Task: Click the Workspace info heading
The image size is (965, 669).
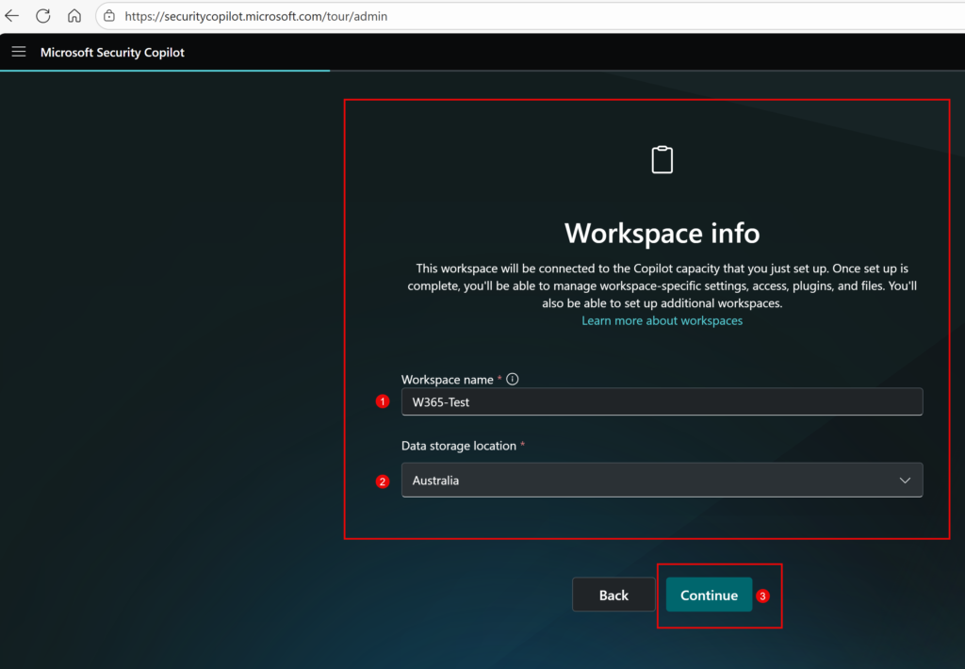Action: click(662, 233)
